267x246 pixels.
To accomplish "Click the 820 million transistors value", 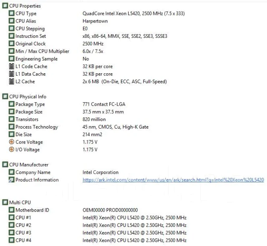I will 94,119.
